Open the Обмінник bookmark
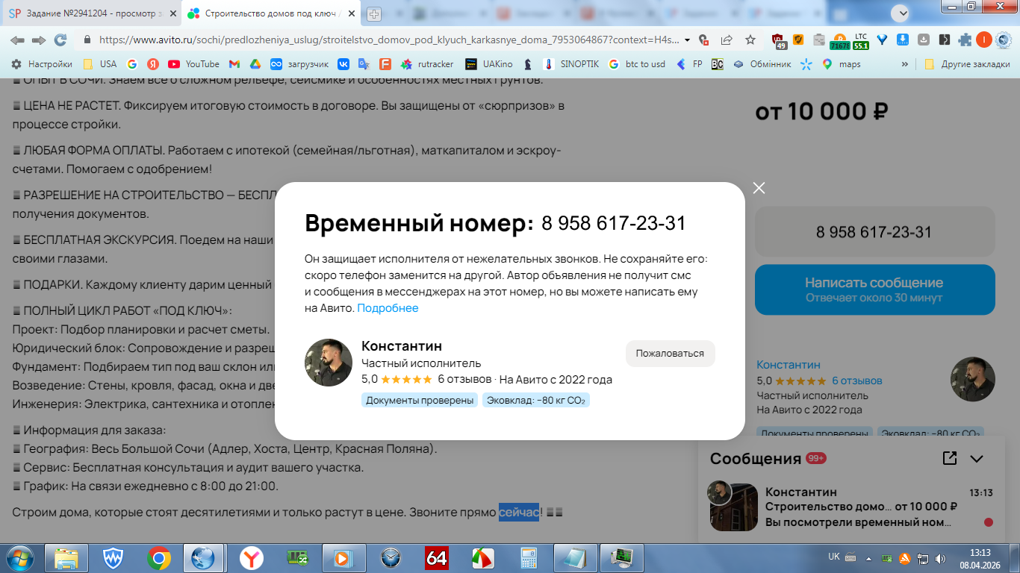This screenshot has height=573, width=1020. [x=762, y=64]
